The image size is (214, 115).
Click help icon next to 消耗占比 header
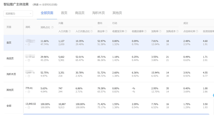tap(52, 27)
